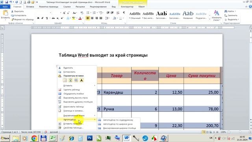Click the Clear Formatting eraser icon
The image size is (252, 142).
click(x=82, y=13)
